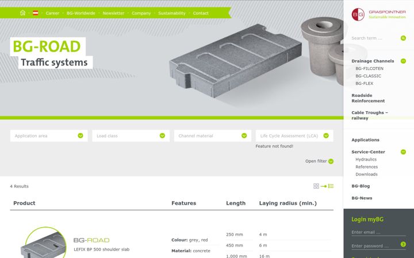Image resolution: width=414 pixels, height=258 pixels.
Task: Switch to list view icon
Action: [331, 186]
